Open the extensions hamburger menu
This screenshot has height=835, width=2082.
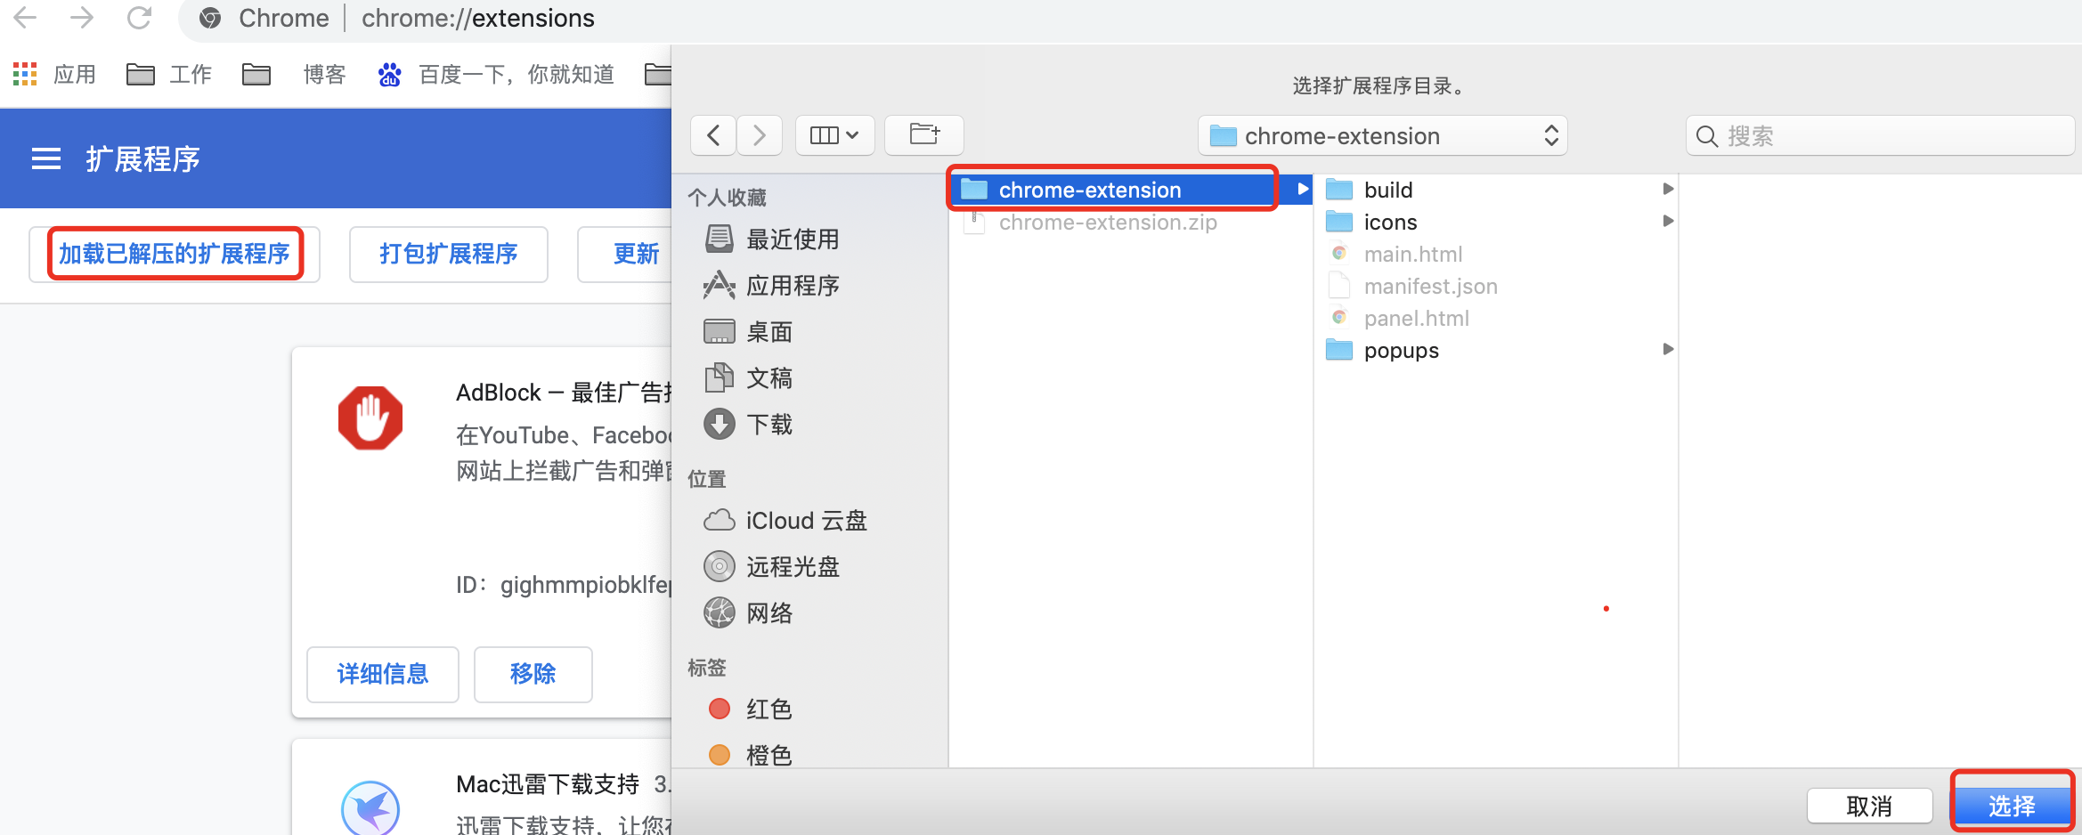click(x=45, y=158)
